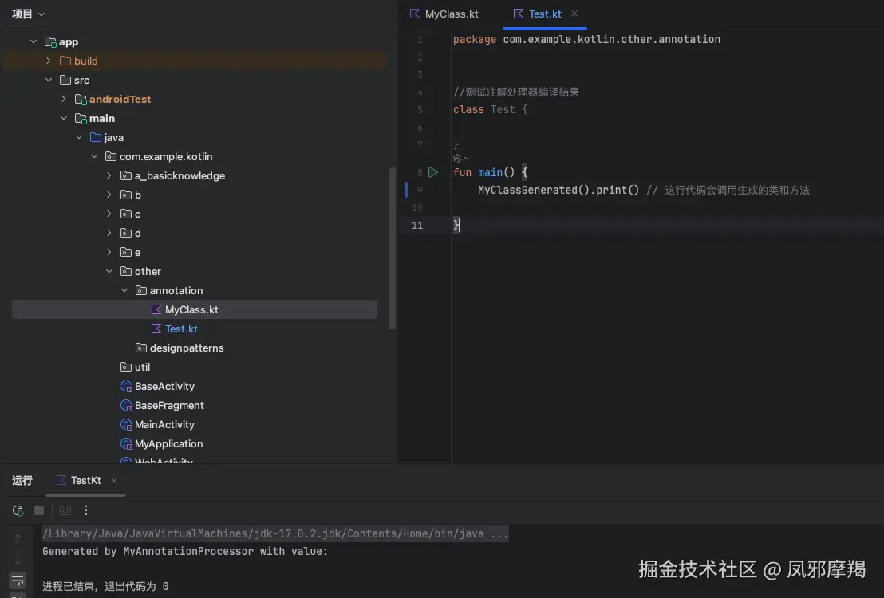Click the 运行 tool window label
The height and width of the screenshot is (598, 884).
coord(22,480)
